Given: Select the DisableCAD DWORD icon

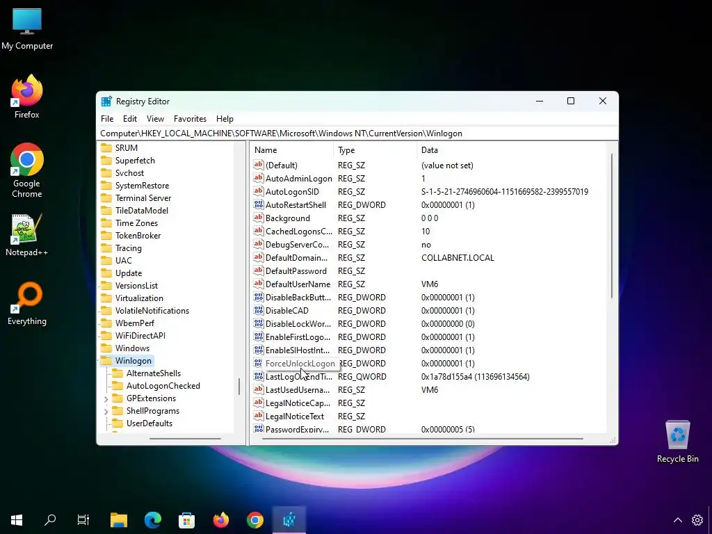Looking at the screenshot, I should click(x=259, y=311).
